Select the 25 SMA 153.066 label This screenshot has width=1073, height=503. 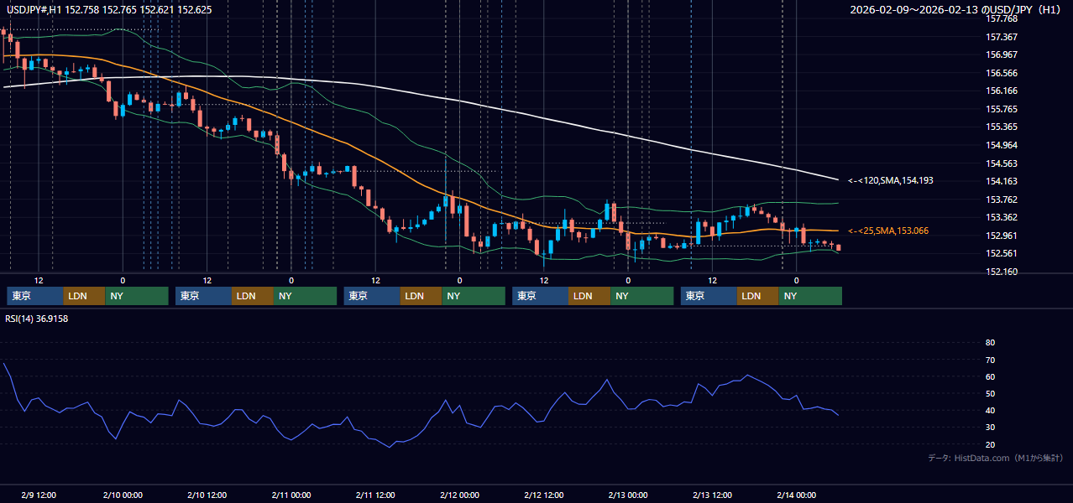pos(888,231)
